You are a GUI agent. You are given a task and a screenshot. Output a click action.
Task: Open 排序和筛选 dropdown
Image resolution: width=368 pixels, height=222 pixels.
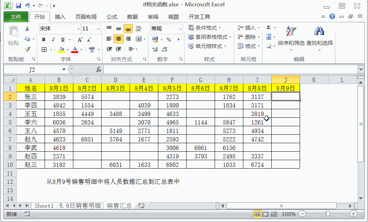(291, 39)
